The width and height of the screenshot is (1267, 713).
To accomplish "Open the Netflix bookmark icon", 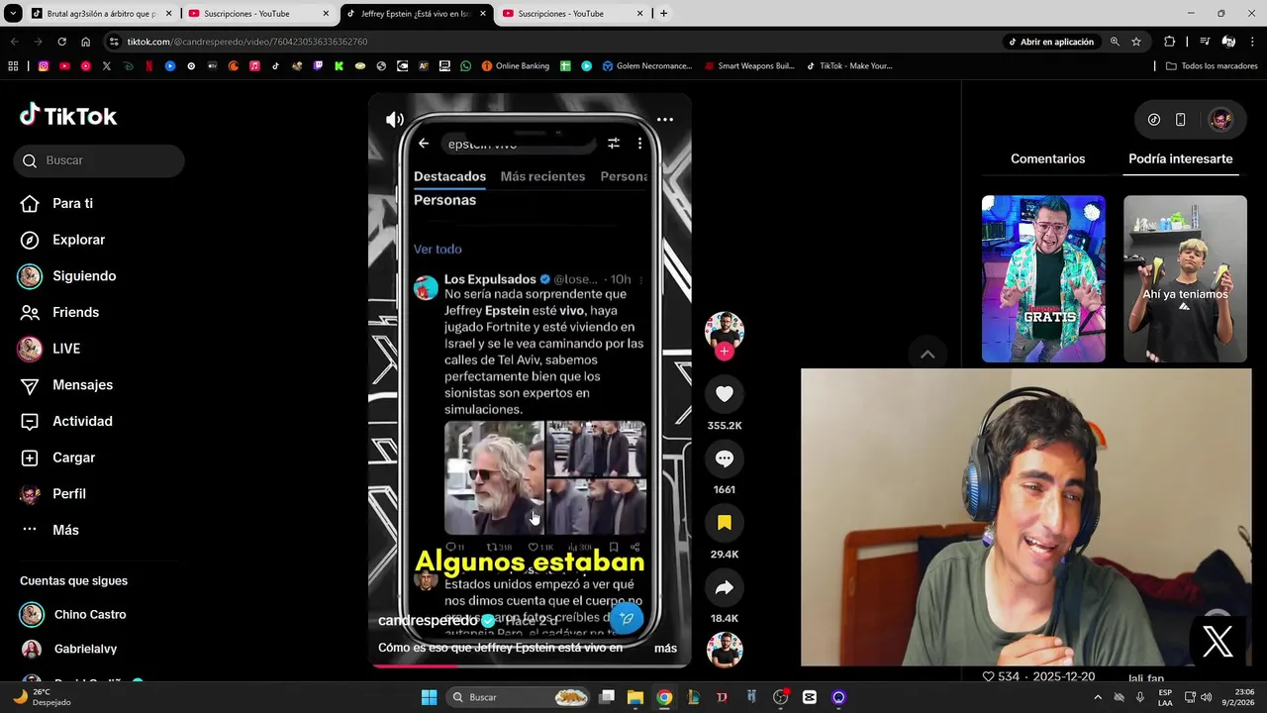I will click(148, 66).
